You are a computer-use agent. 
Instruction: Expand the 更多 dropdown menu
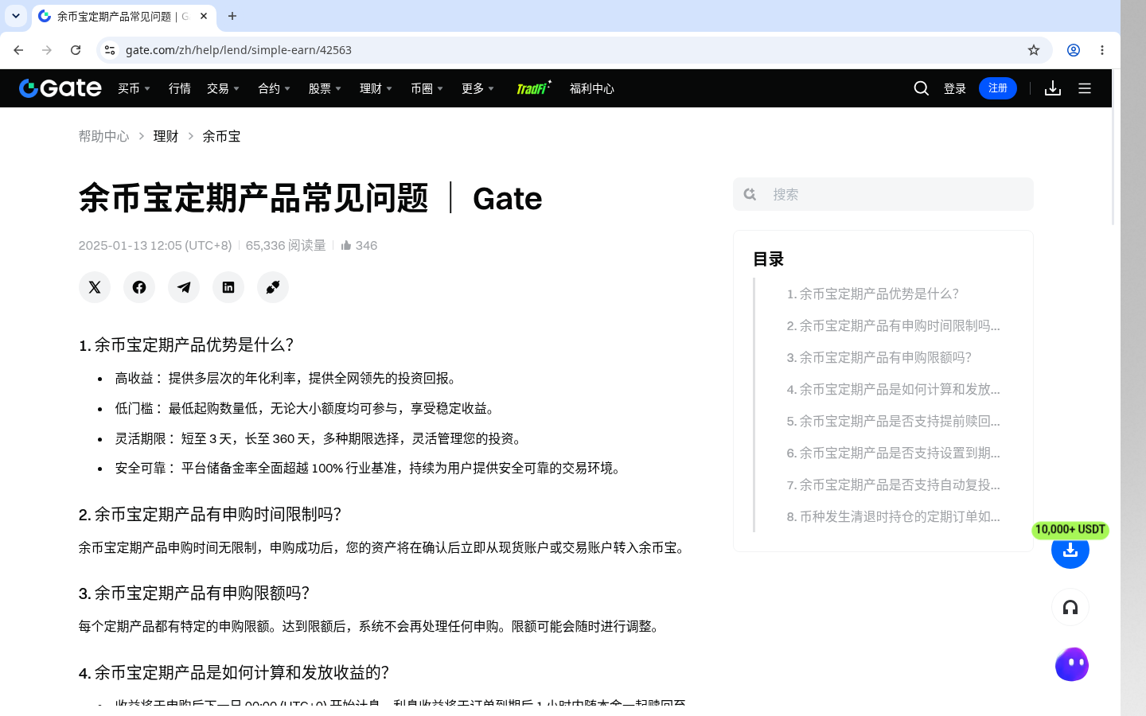click(477, 88)
